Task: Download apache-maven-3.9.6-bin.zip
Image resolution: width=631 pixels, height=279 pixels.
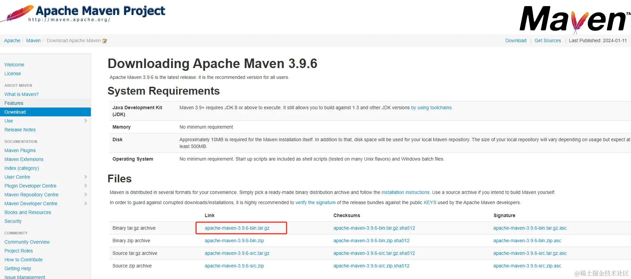Action: tap(234, 241)
